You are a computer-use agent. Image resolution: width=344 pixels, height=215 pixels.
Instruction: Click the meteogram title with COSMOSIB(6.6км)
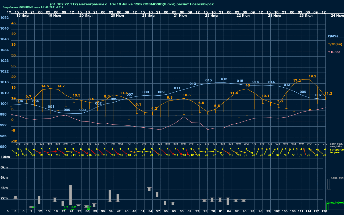point(132,4)
